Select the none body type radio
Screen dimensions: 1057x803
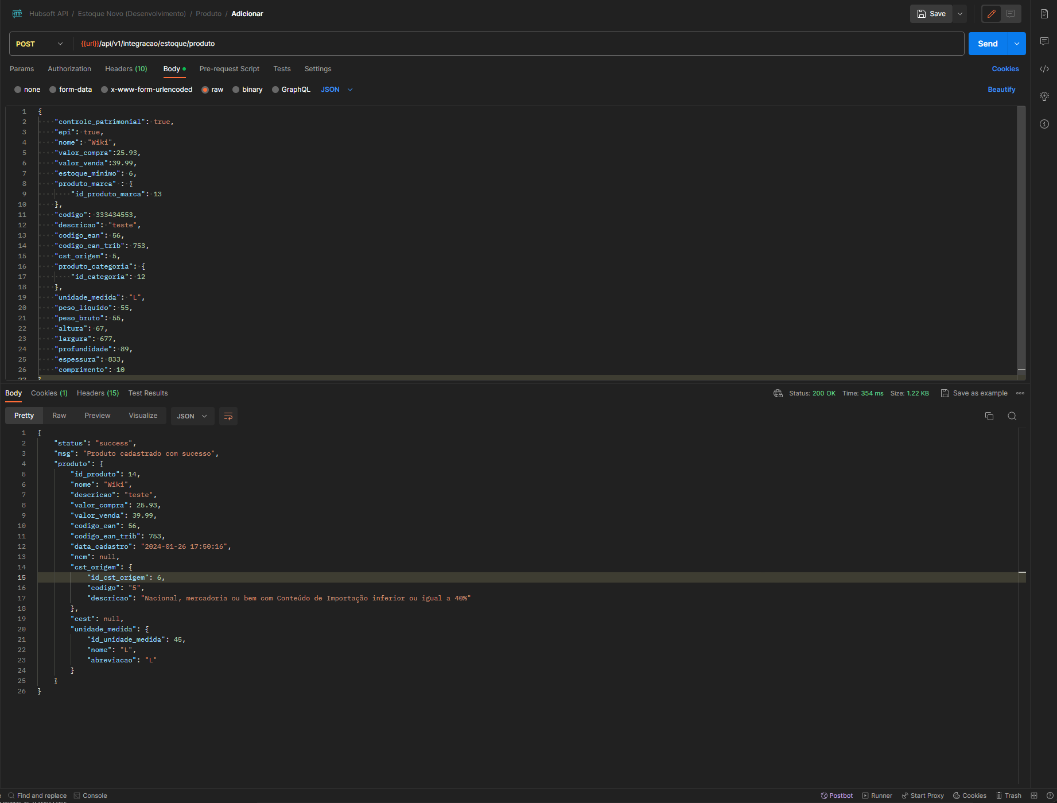(x=18, y=90)
